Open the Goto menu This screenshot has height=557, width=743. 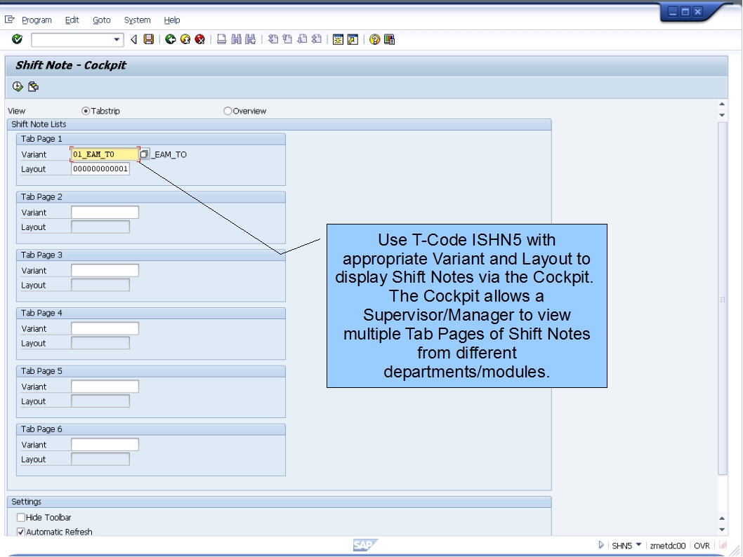pyautogui.click(x=101, y=20)
